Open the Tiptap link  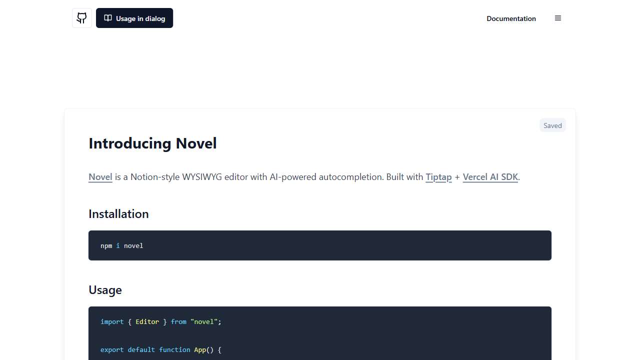click(438, 177)
